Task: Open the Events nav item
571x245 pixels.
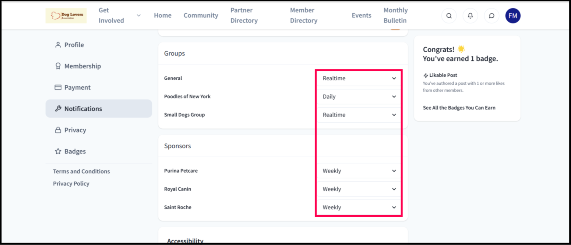Action: pos(361,15)
